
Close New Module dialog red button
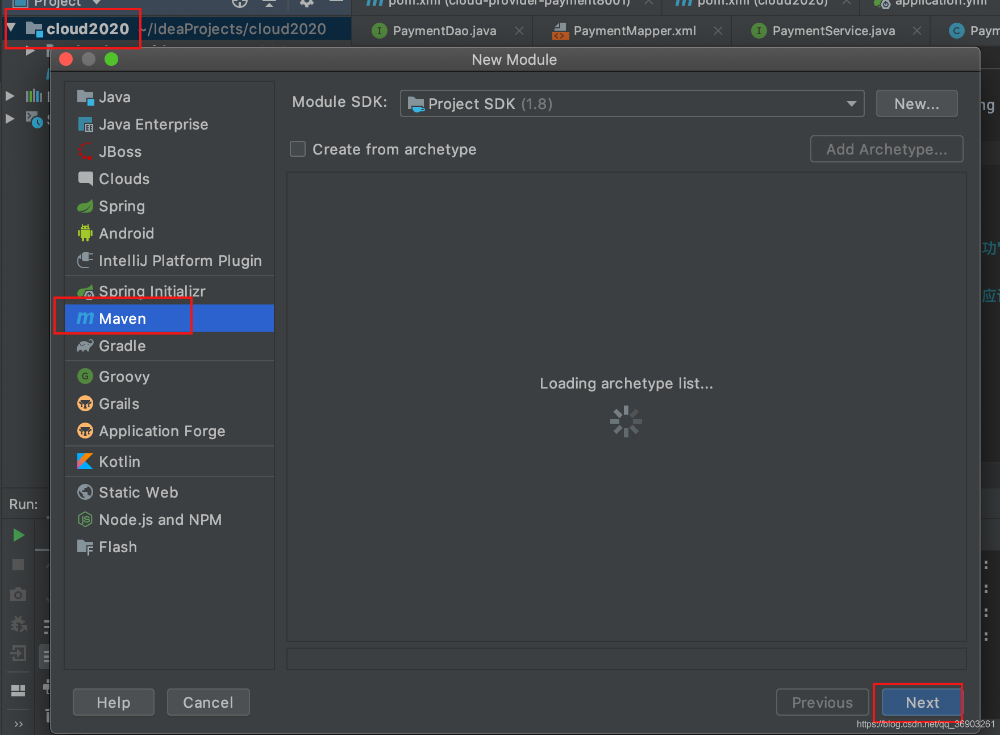(66, 59)
